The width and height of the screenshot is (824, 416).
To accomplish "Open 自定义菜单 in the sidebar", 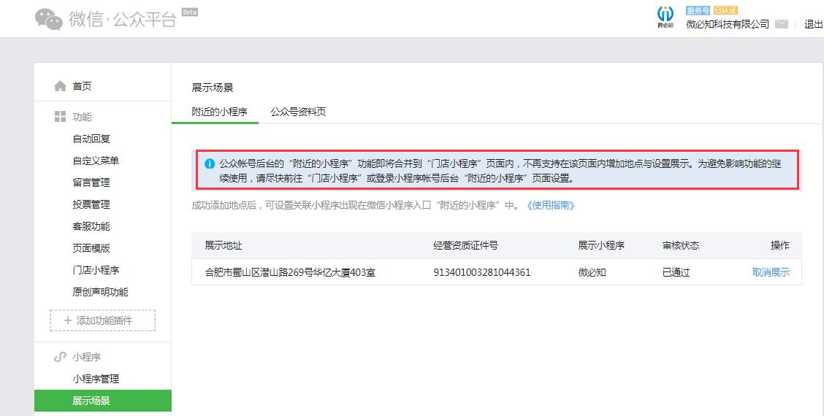I will (x=96, y=161).
